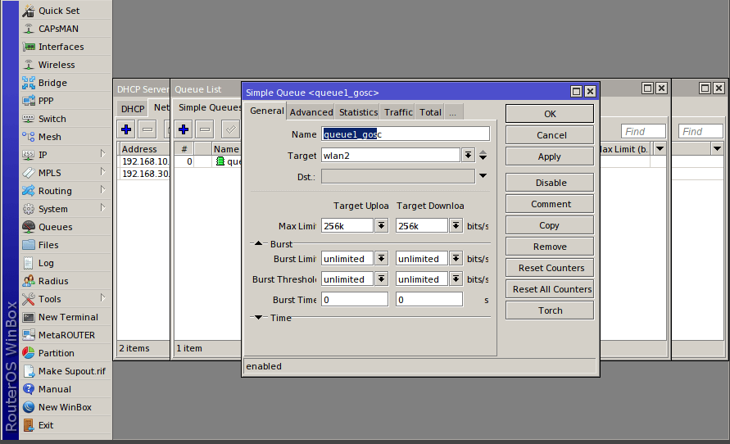Click the queue Name input field
730x444 pixels.
(406, 134)
